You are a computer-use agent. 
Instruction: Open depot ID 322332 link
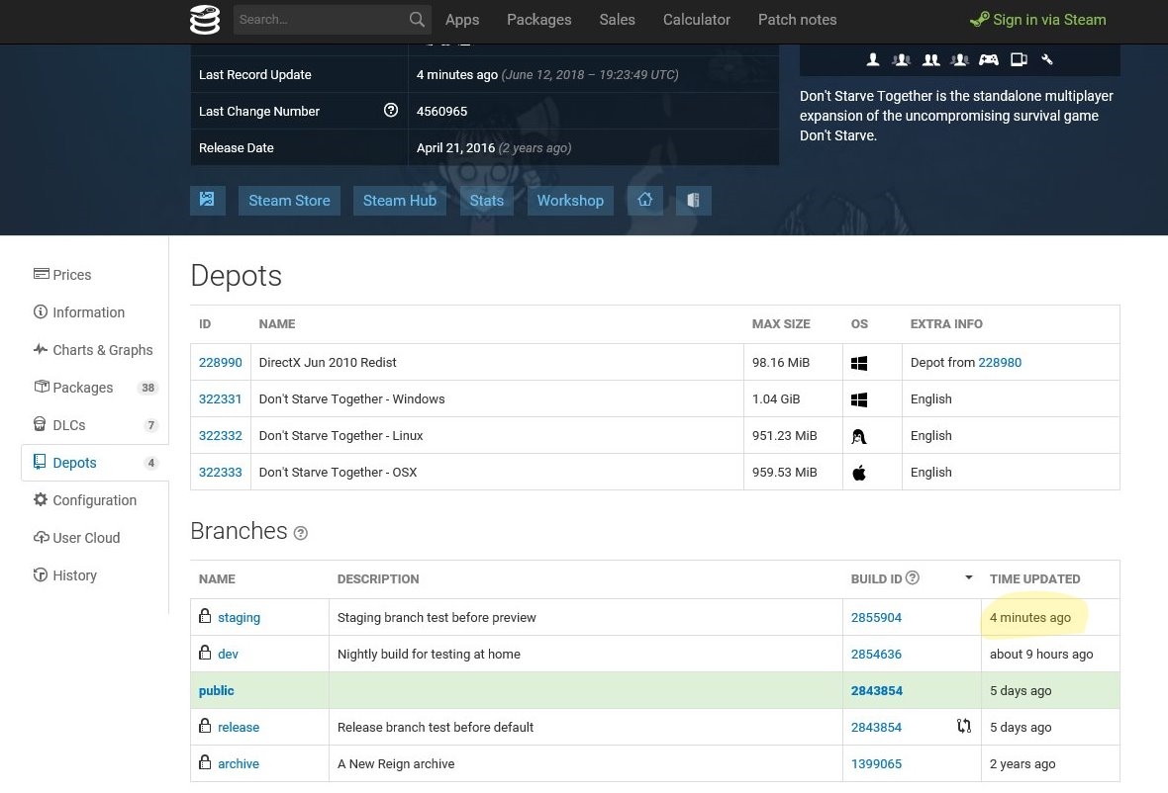click(220, 436)
